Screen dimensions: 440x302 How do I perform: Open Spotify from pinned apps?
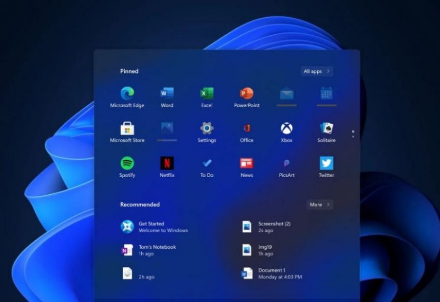pos(127,167)
